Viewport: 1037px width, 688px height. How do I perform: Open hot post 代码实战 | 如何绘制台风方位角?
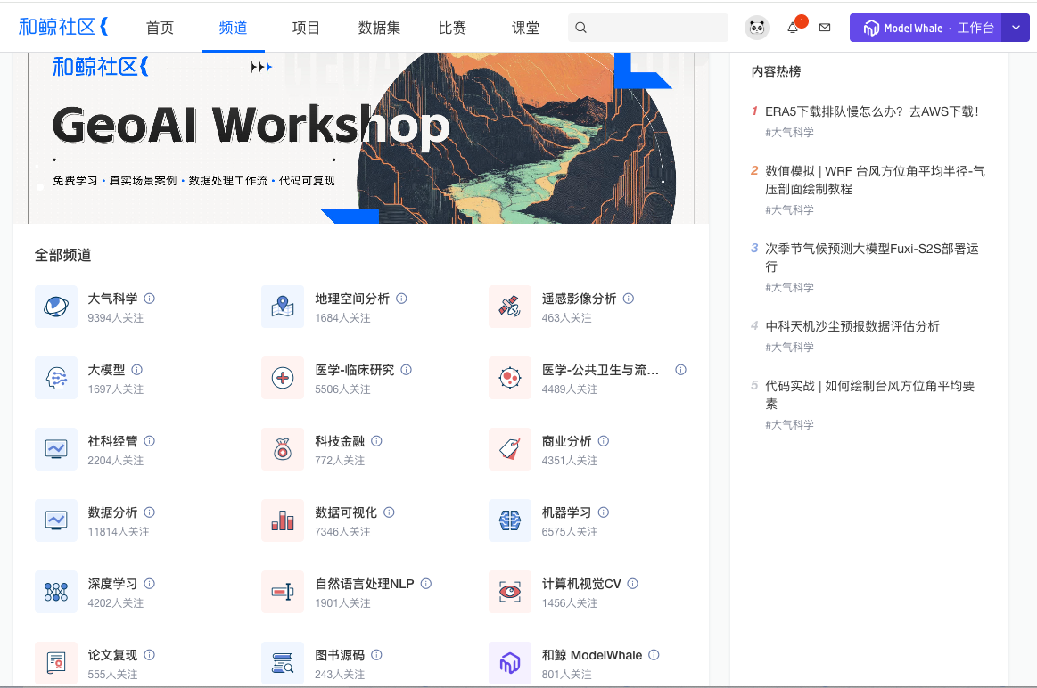coord(869,395)
